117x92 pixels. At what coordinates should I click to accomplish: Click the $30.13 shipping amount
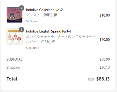click(x=105, y=67)
